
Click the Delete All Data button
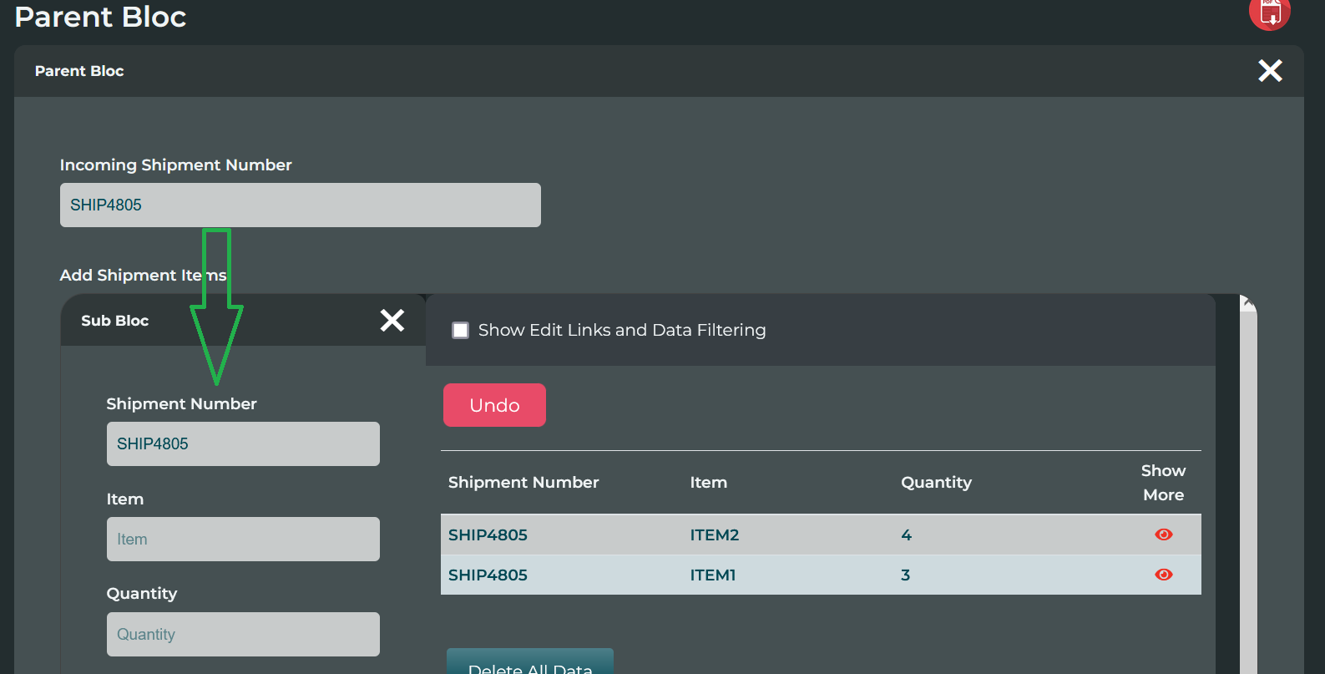click(x=530, y=661)
